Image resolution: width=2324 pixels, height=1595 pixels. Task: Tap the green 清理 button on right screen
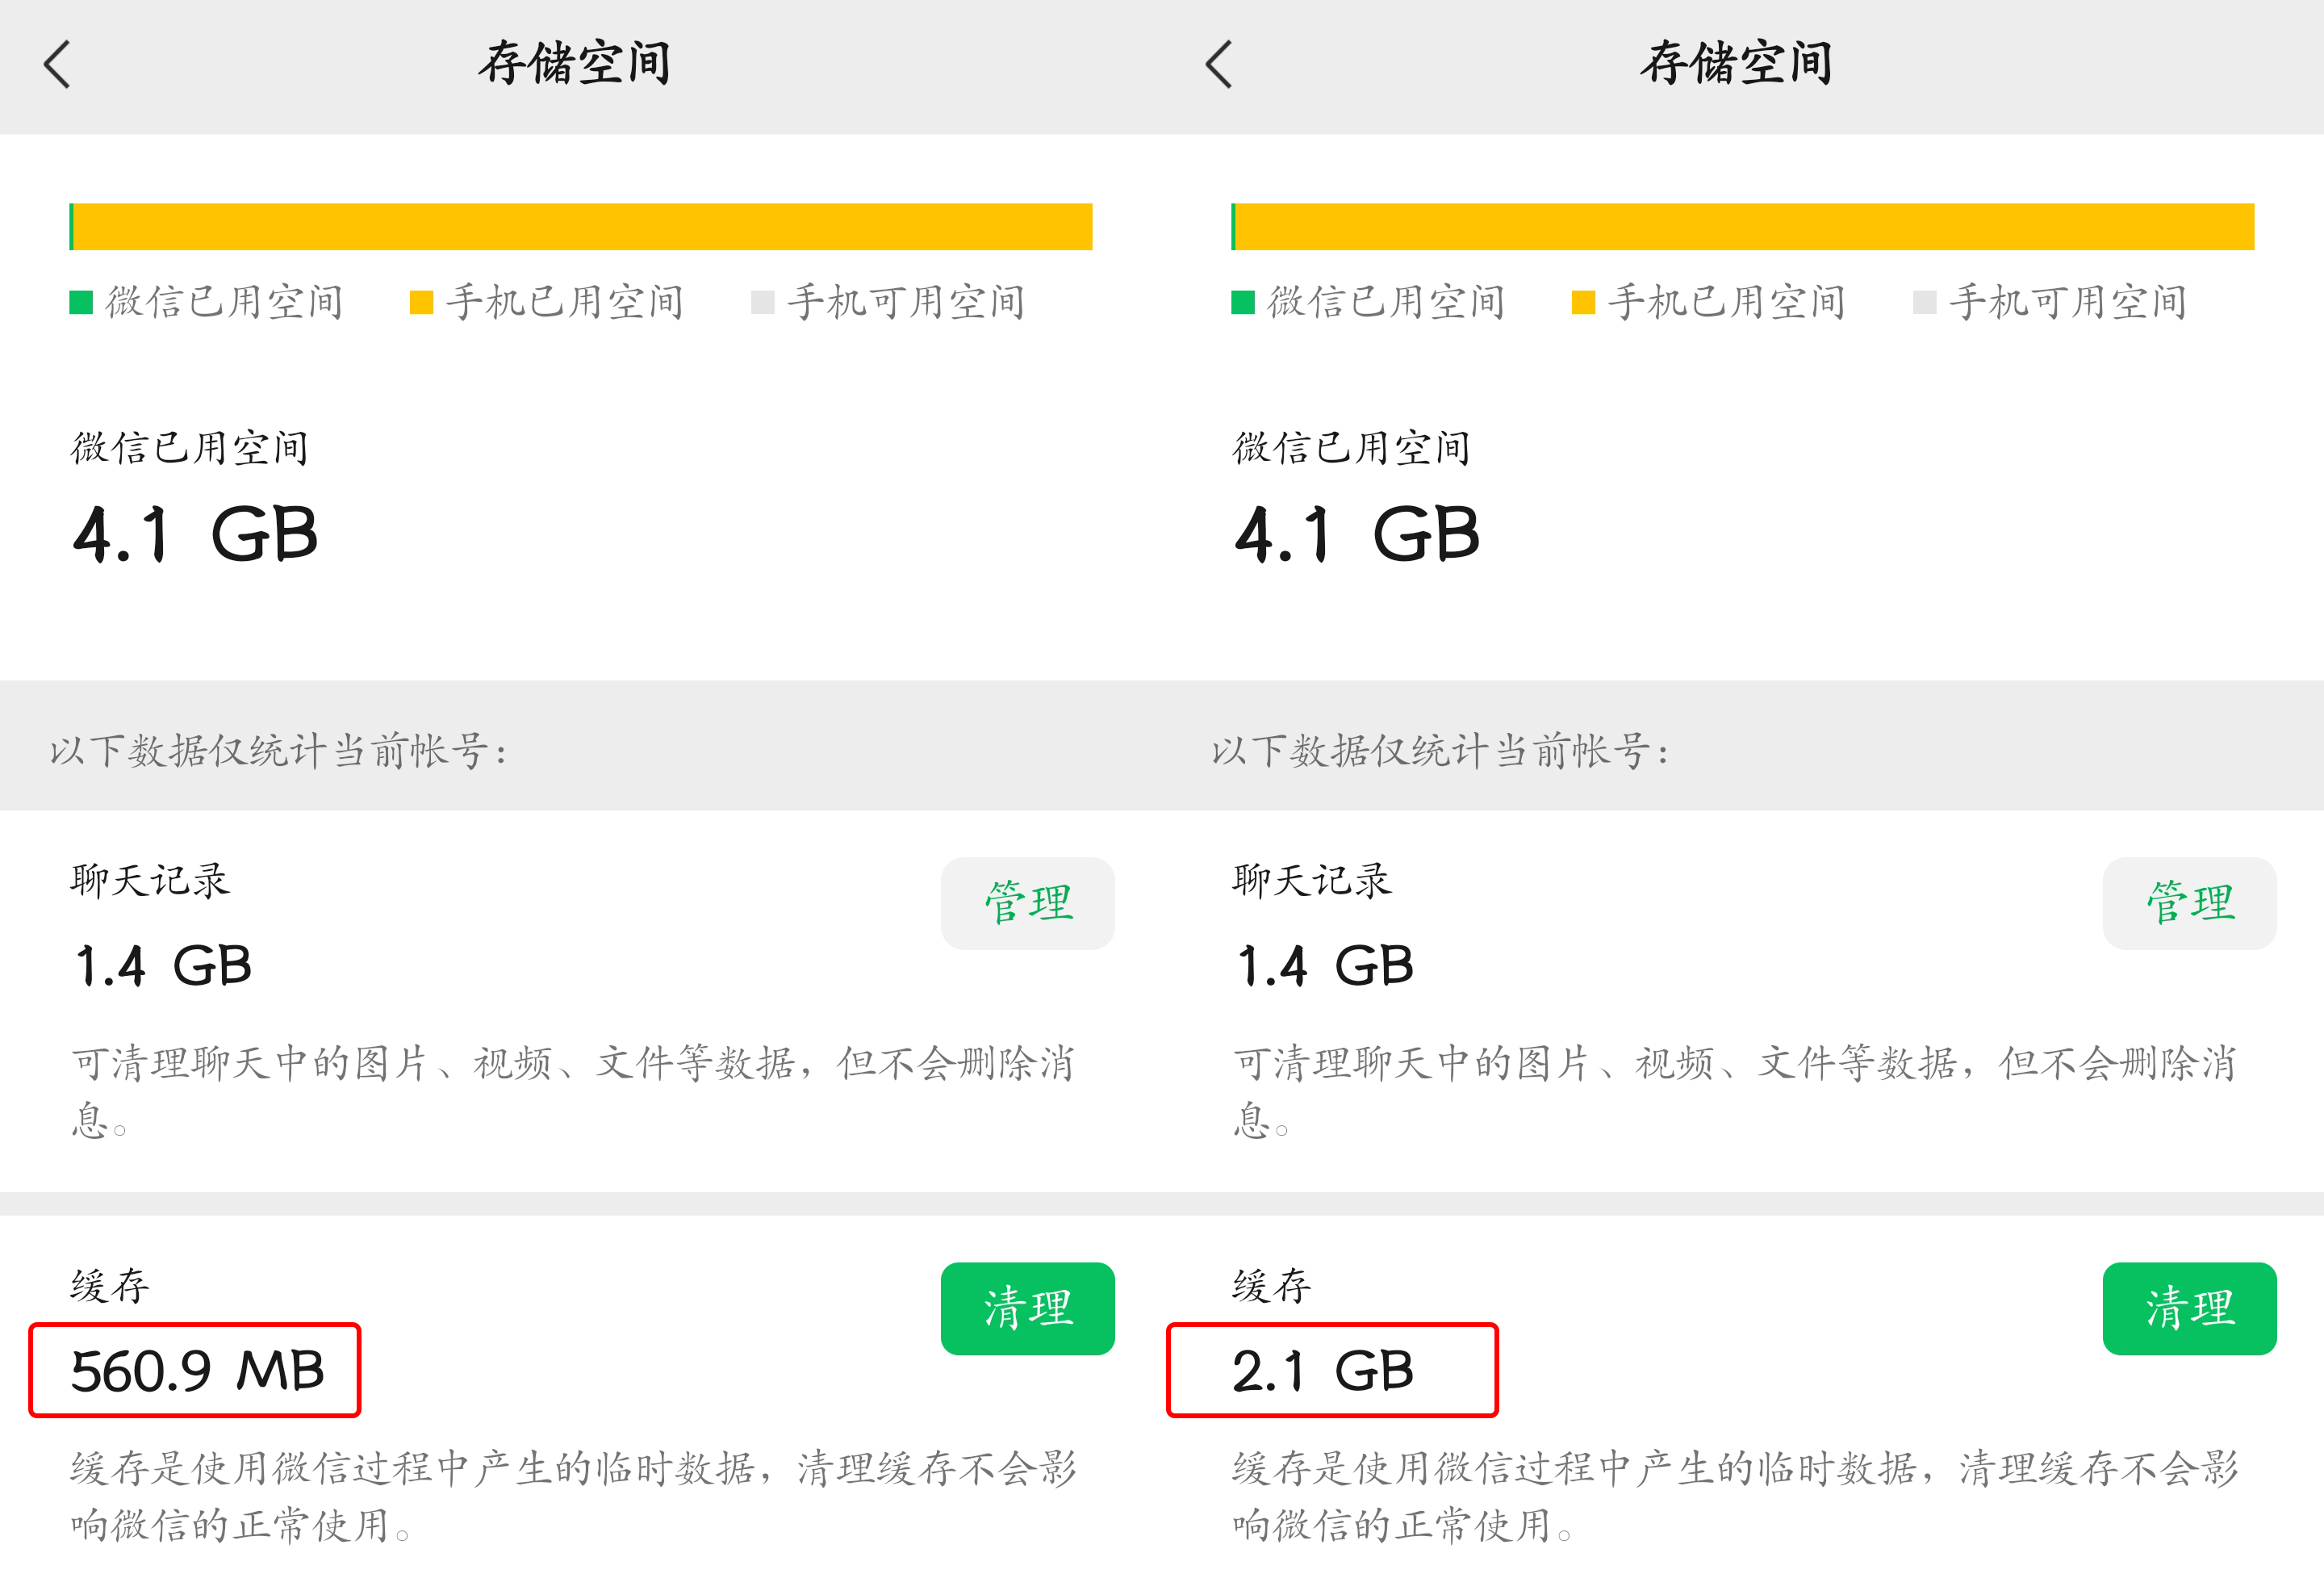(2189, 1310)
